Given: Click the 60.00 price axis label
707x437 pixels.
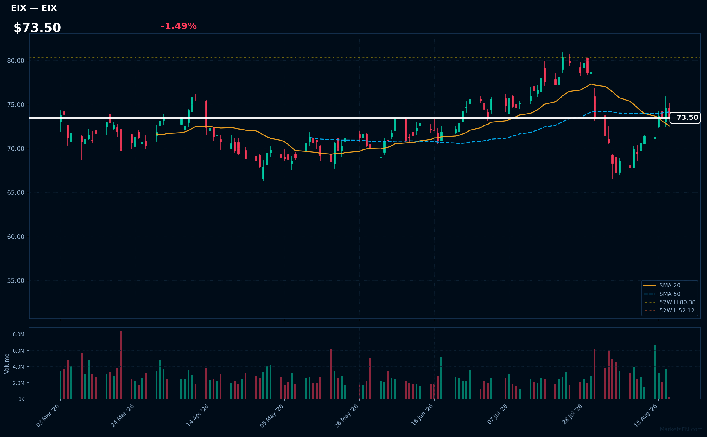Looking at the screenshot, I should point(16,237).
